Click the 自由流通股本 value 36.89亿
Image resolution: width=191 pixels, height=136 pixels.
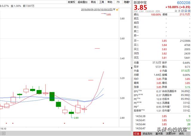pyautogui.click(x=185, y=91)
